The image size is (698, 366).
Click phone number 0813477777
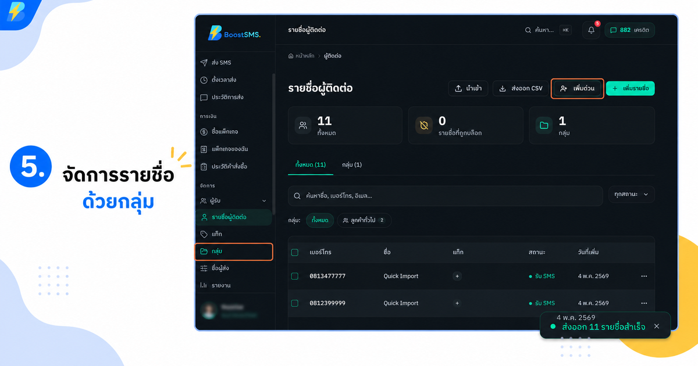click(327, 276)
